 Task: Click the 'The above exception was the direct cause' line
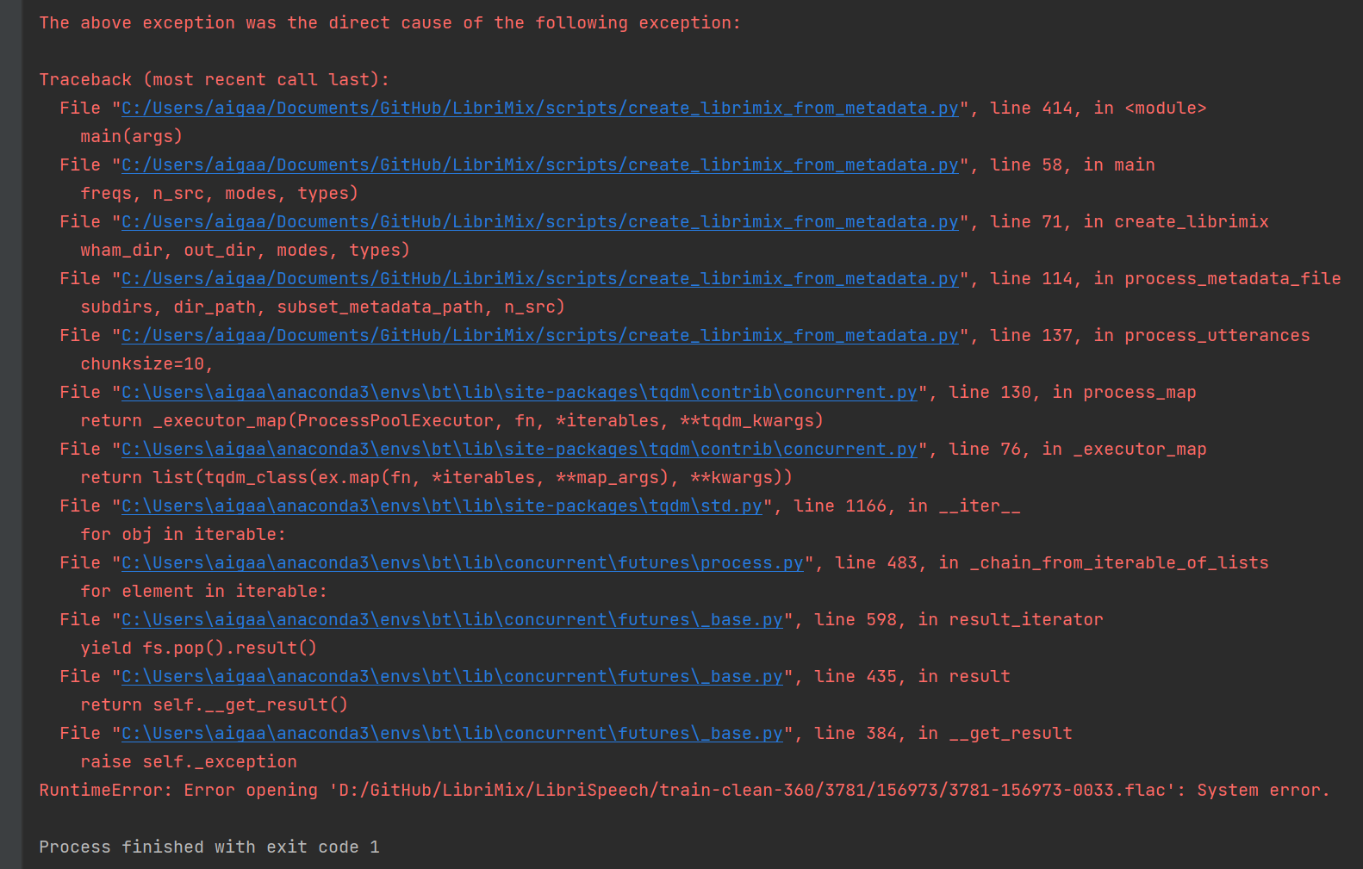pos(389,23)
